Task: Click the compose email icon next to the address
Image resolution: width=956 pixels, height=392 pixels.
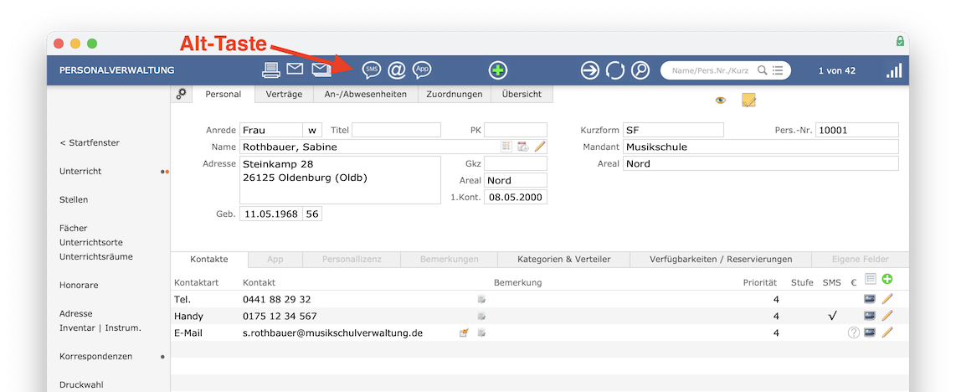Action: click(465, 333)
